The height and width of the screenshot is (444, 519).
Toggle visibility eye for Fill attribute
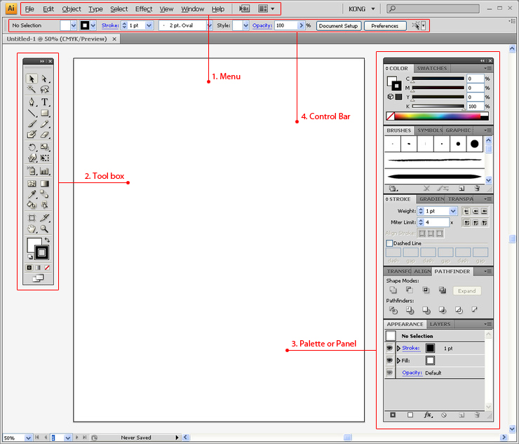pyautogui.click(x=390, y=361)
